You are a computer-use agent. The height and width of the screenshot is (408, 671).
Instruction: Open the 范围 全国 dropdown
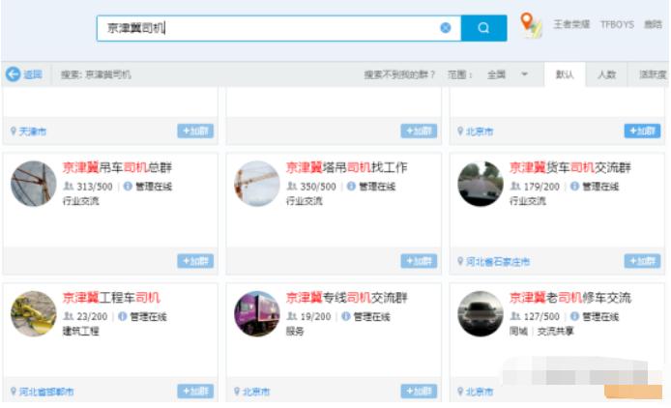pyautogui.click(x=507, y=74)
